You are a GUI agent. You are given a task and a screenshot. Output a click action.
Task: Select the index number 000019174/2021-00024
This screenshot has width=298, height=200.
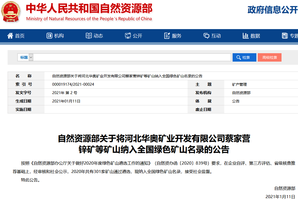coord(73,84)
